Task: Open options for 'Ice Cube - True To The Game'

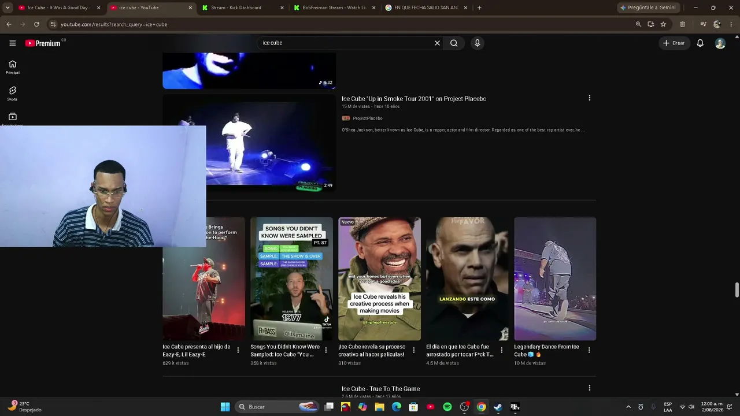Action: pyautogui.click(x=589, y=388)
